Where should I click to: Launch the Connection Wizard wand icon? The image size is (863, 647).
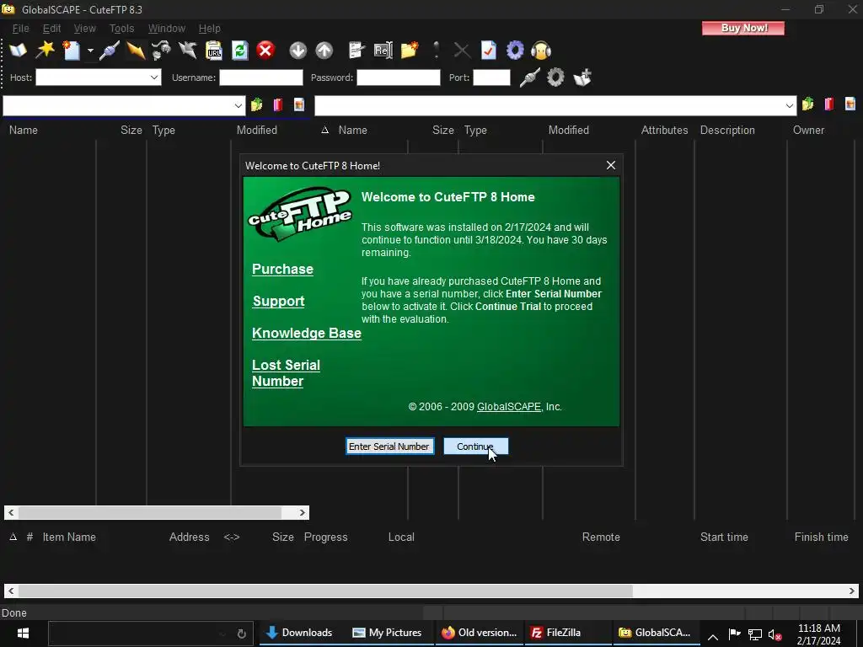(45, 51)
